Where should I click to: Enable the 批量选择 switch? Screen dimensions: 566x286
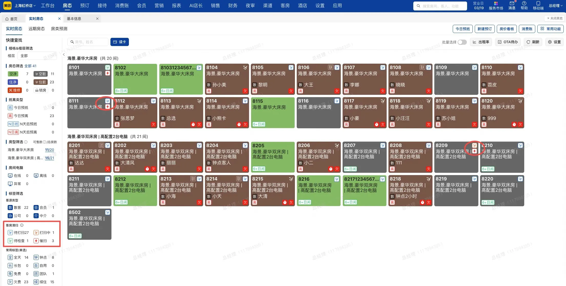[x=462, y=42]
